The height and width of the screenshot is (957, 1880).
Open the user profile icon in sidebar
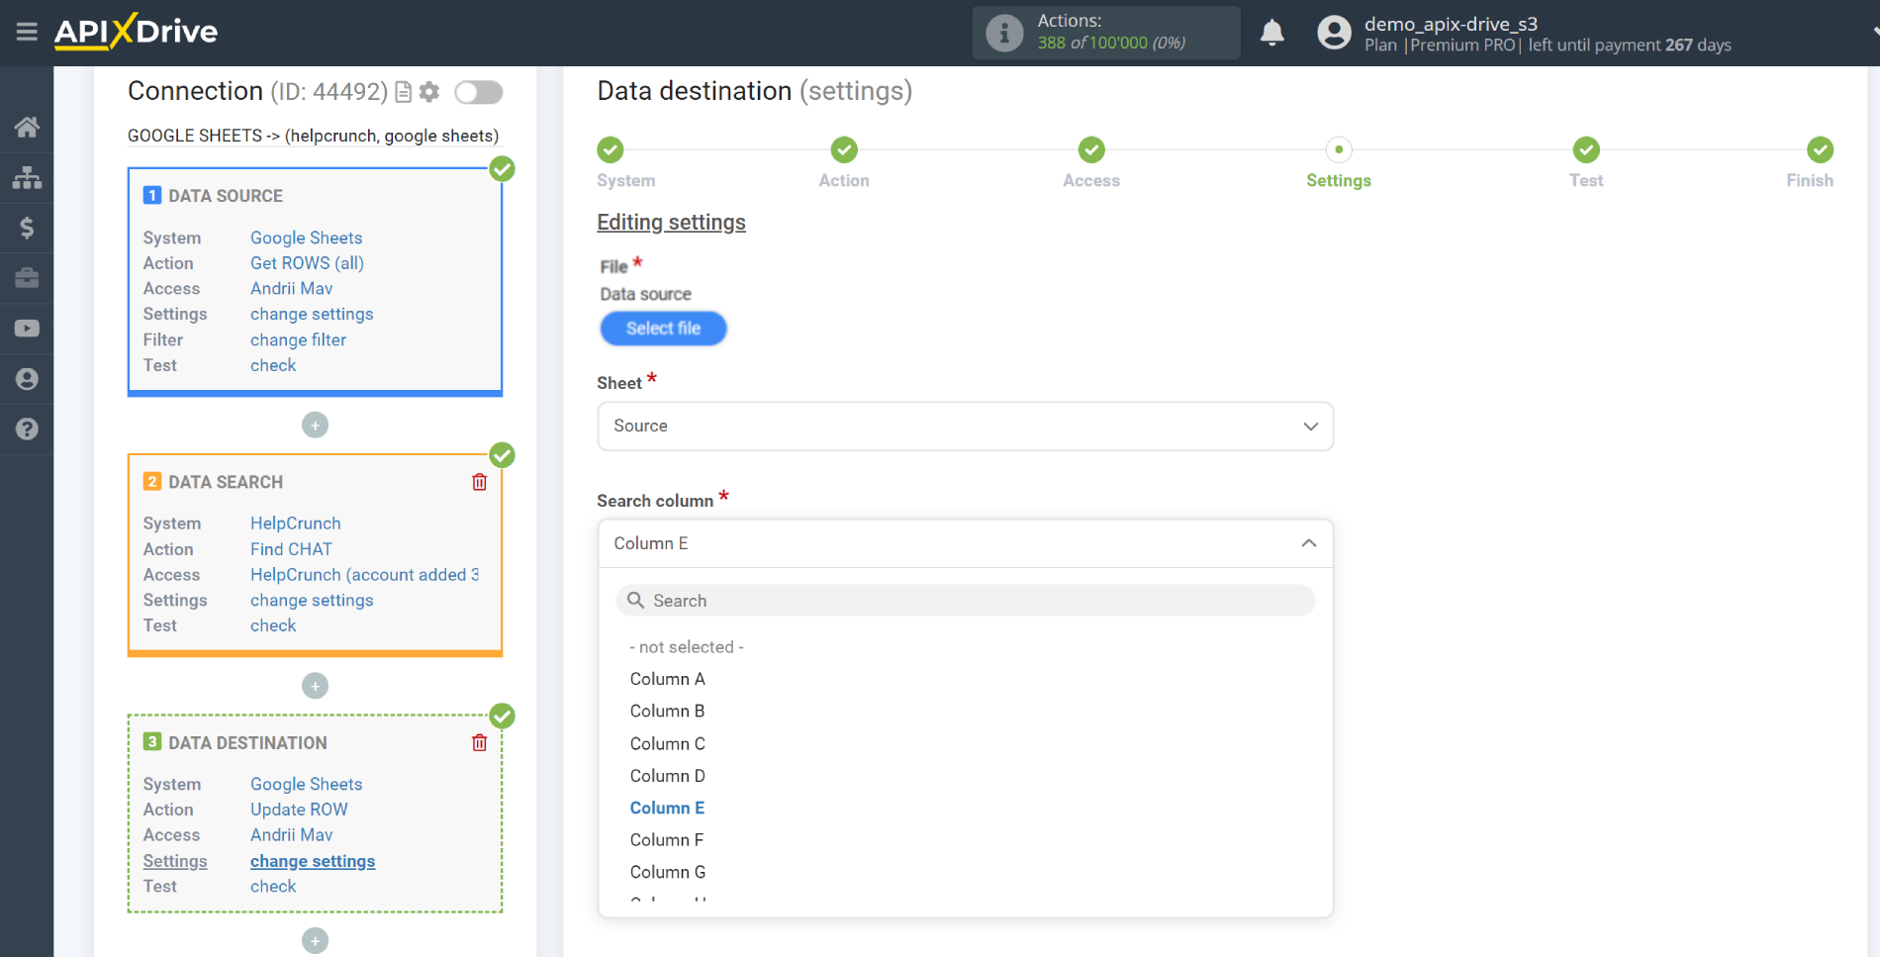27,379
